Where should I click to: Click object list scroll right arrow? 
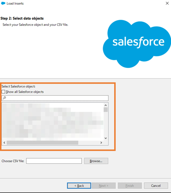pyautogui.click(x=101, y=143)
